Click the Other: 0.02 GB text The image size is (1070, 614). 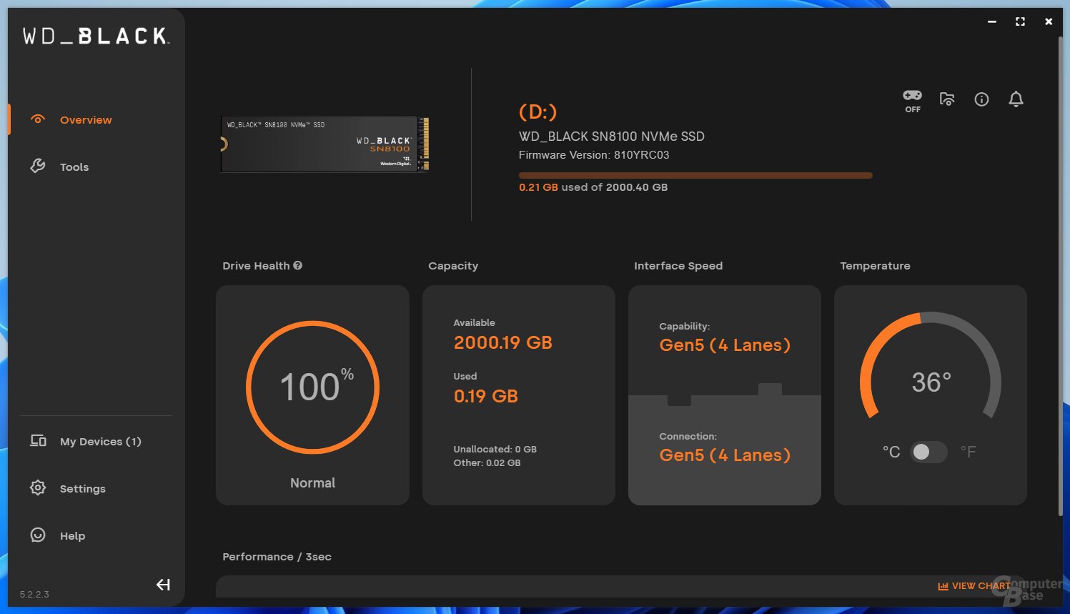487,463
